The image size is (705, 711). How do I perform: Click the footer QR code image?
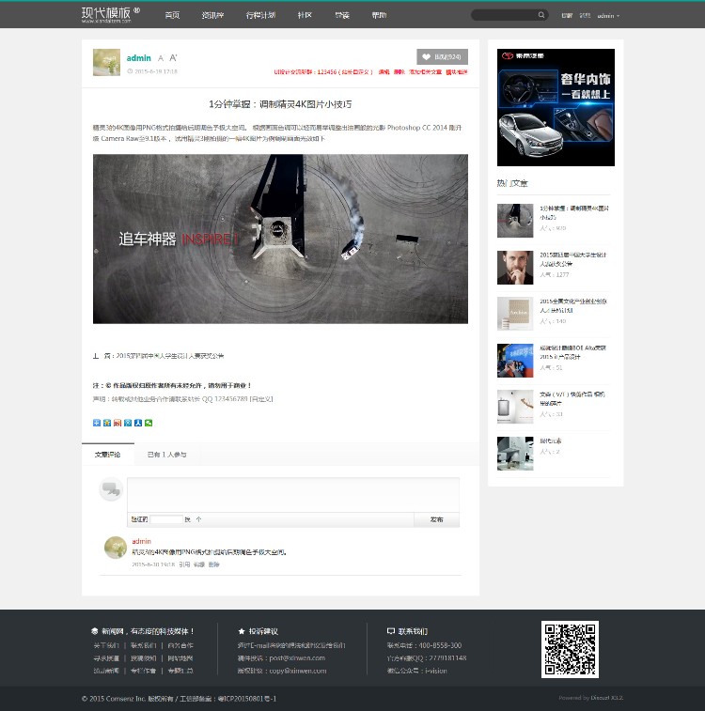coord(570,649)
